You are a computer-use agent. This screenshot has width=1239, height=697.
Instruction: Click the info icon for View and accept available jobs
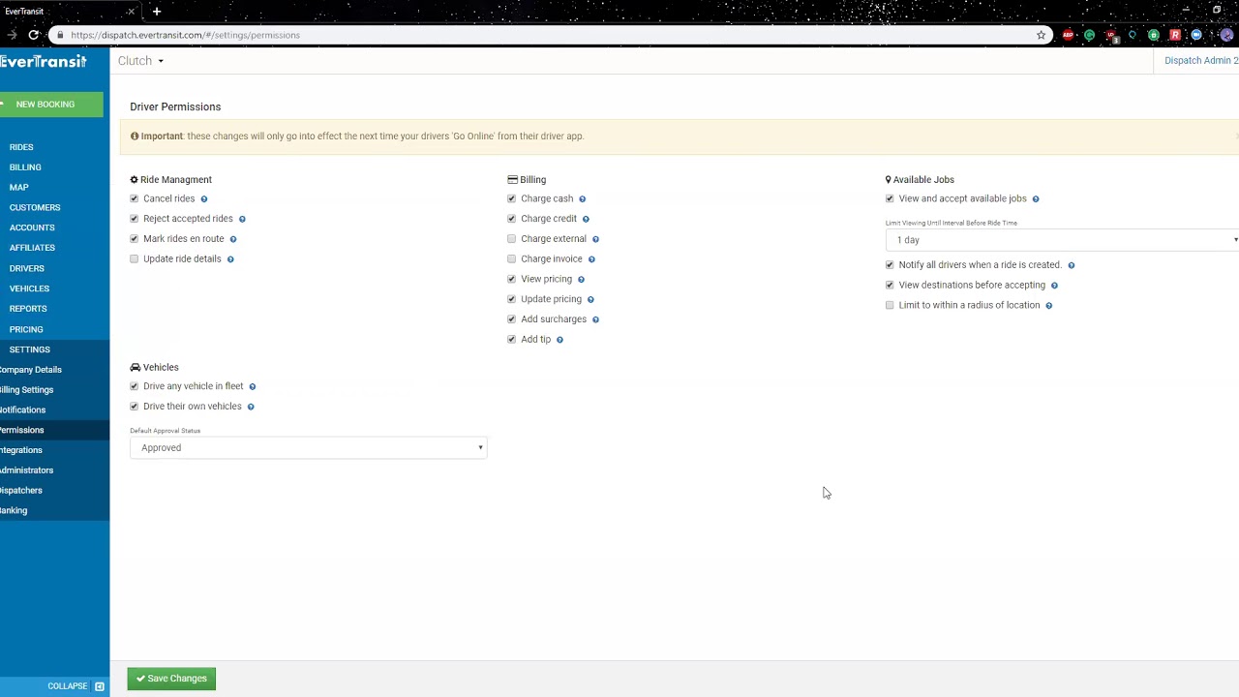(1036, 199)
